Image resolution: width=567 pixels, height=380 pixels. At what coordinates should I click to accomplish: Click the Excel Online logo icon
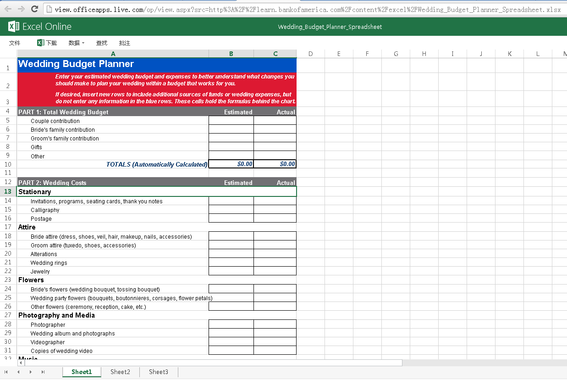[x=14, y=27]
